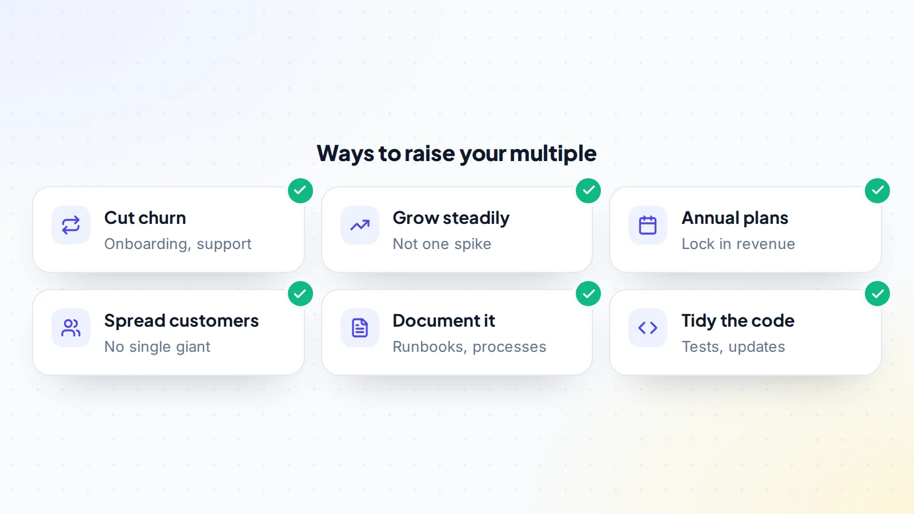
Task: Click the green checkmark on Grow steadily card
Action: pos(588,191)
